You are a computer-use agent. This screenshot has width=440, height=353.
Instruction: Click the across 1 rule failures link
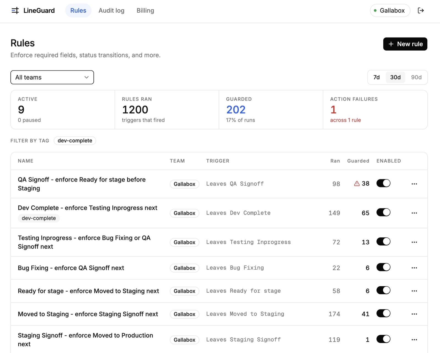(x=345, y=120)
